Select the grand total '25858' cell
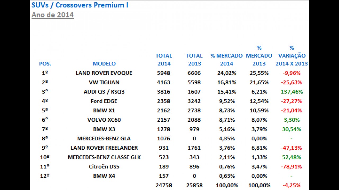Screen dimensions: 339x190 tap(194, 186)
